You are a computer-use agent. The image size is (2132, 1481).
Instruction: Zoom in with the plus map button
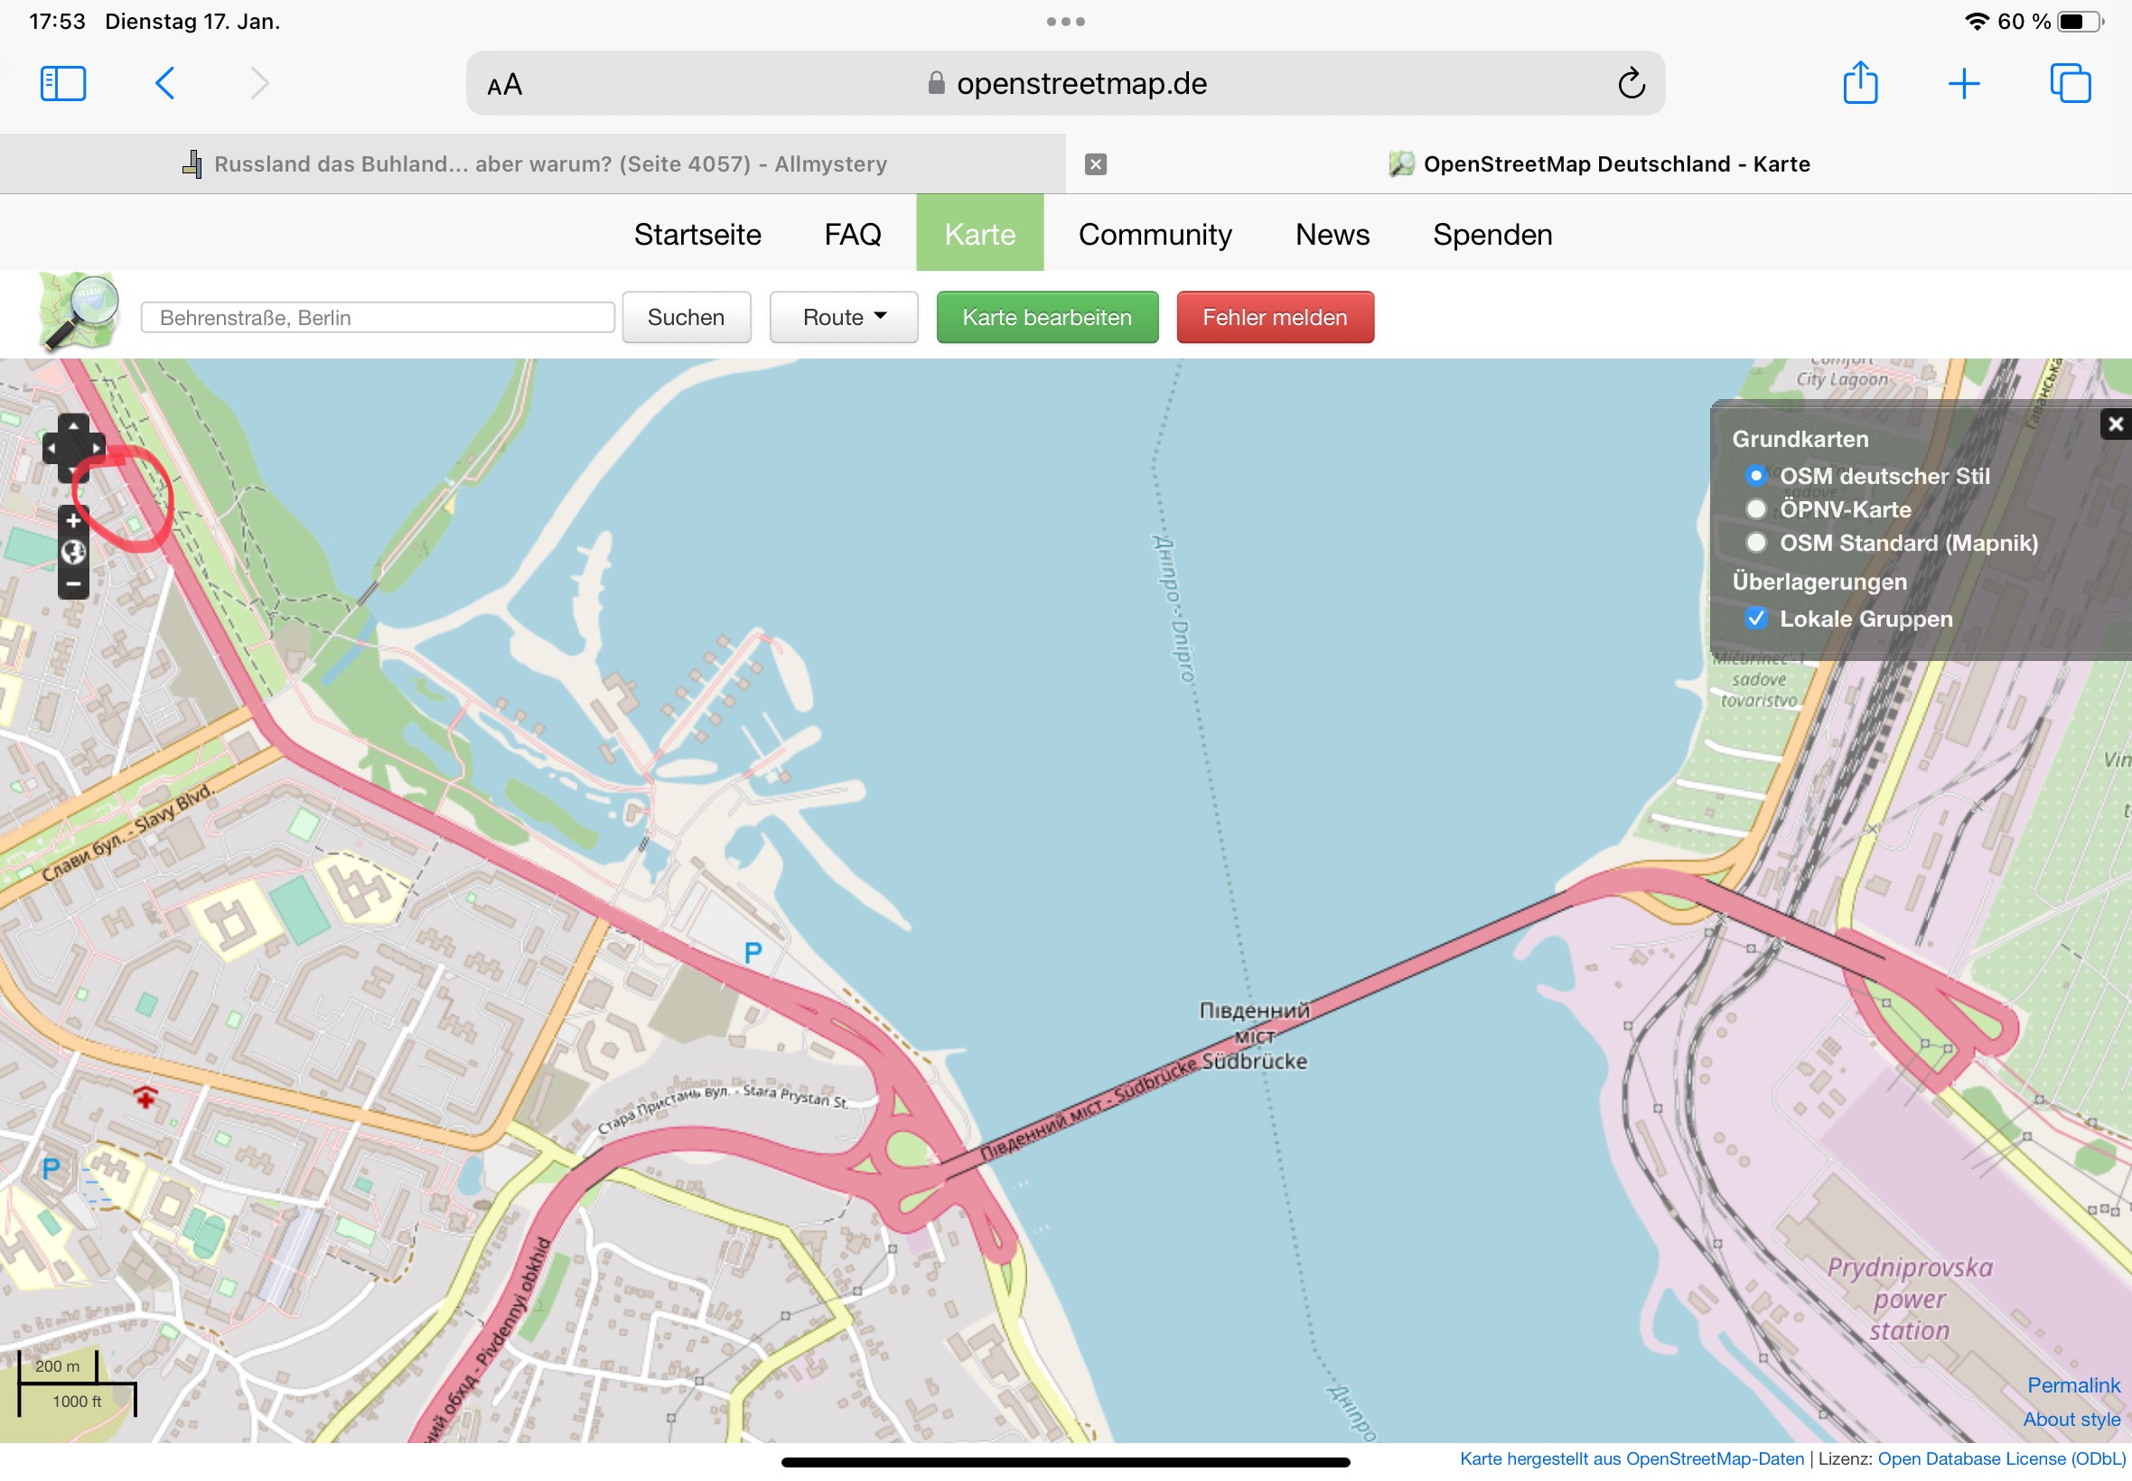click(73, 520)
